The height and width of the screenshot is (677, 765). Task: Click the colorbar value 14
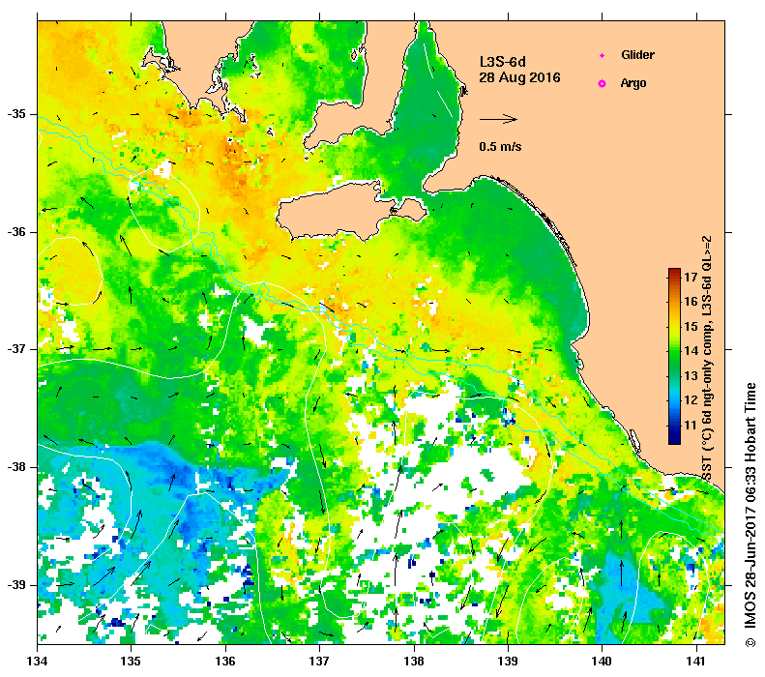tap(691, 351)
